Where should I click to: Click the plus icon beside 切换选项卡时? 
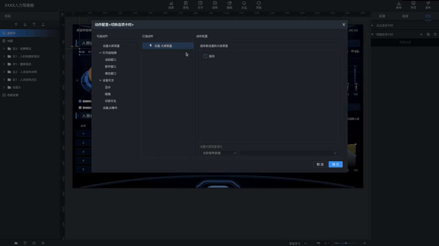pyautogui.click(x=422, y=35)
